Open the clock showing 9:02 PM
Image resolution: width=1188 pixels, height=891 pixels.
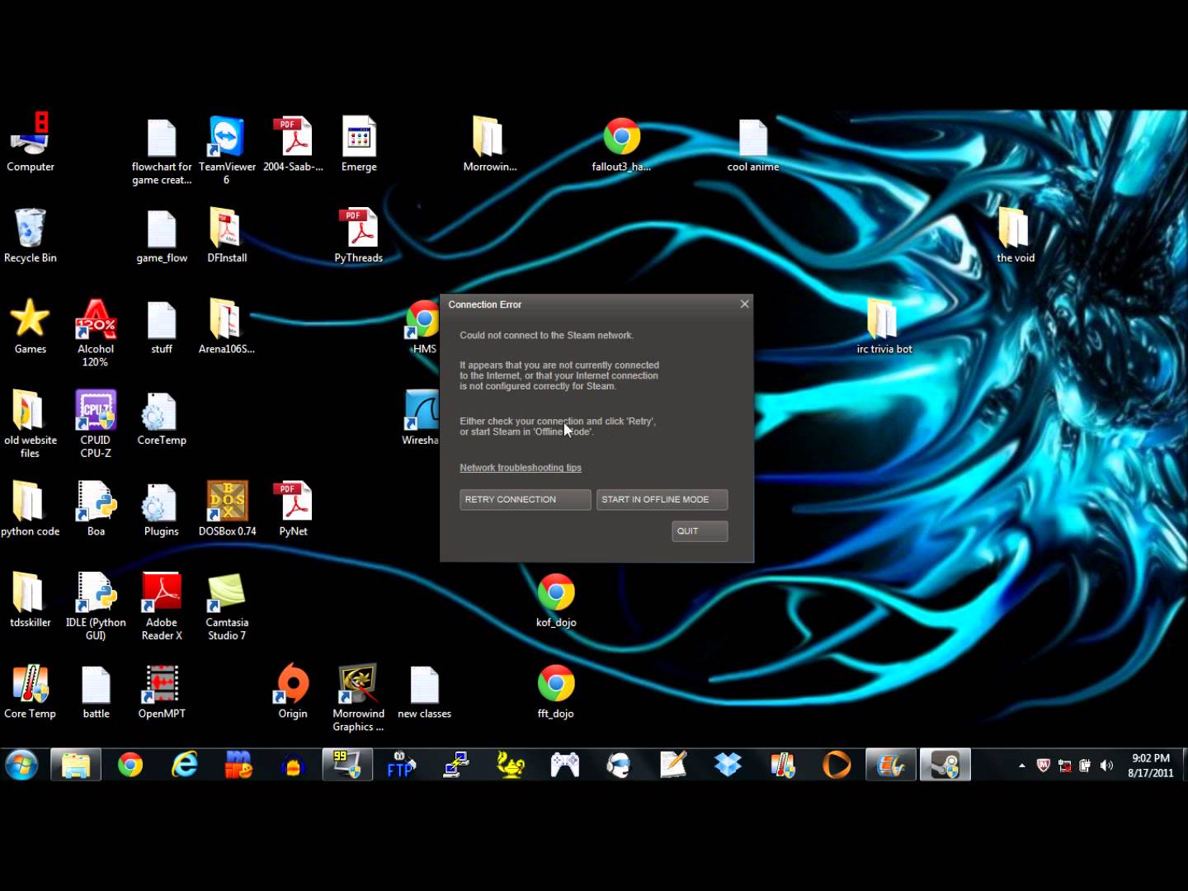[1150, 766]
